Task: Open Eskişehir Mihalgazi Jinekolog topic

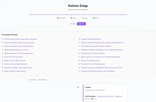Action: click(x=102, y=50)
